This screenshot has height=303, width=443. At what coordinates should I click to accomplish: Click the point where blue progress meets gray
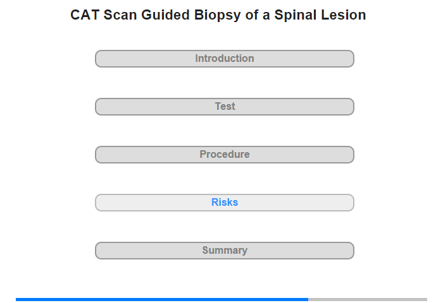[308, 299]
